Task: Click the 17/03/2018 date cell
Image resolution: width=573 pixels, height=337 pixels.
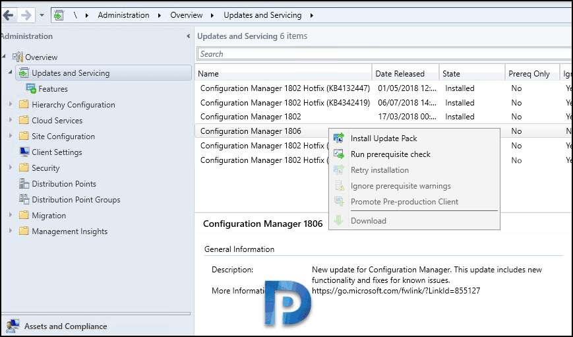Action: 407,117
